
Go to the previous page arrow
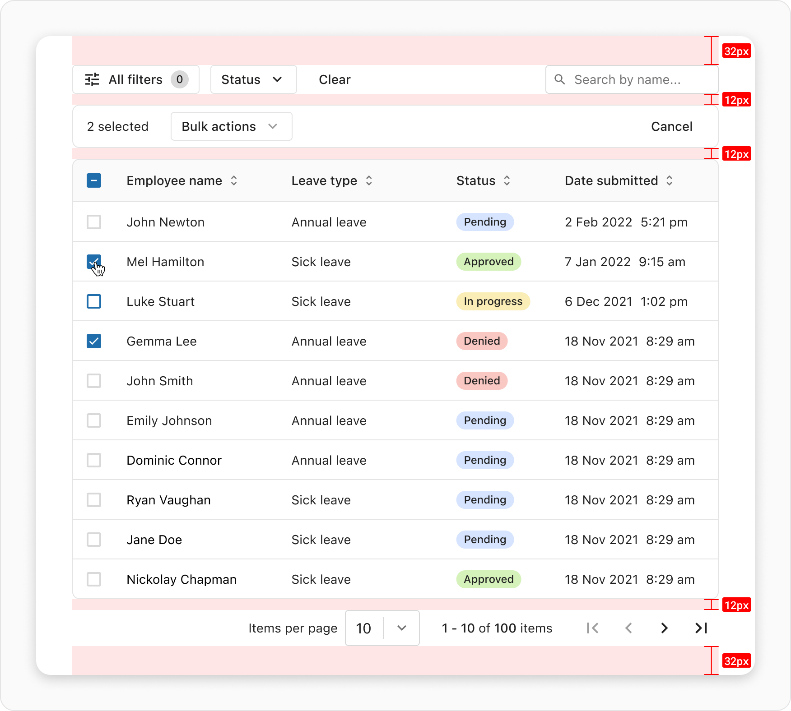point(628,628)
